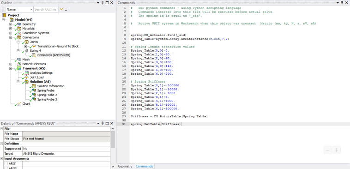Click comment line # Spring Stiffness

pos(148,81)
